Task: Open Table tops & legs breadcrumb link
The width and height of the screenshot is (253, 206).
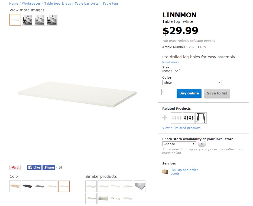Action: click(x=57, y=4)
